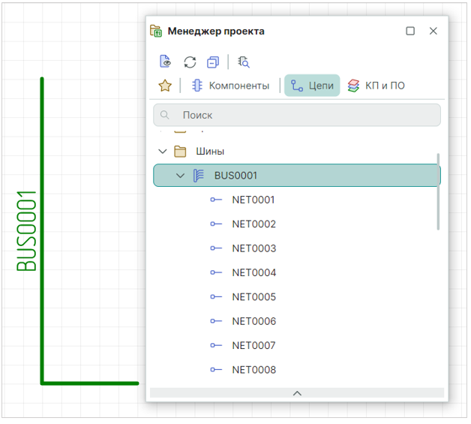Screen dimensions: 471x424
Task: Click the refresh arrows icon
Action: click(190, 62)
